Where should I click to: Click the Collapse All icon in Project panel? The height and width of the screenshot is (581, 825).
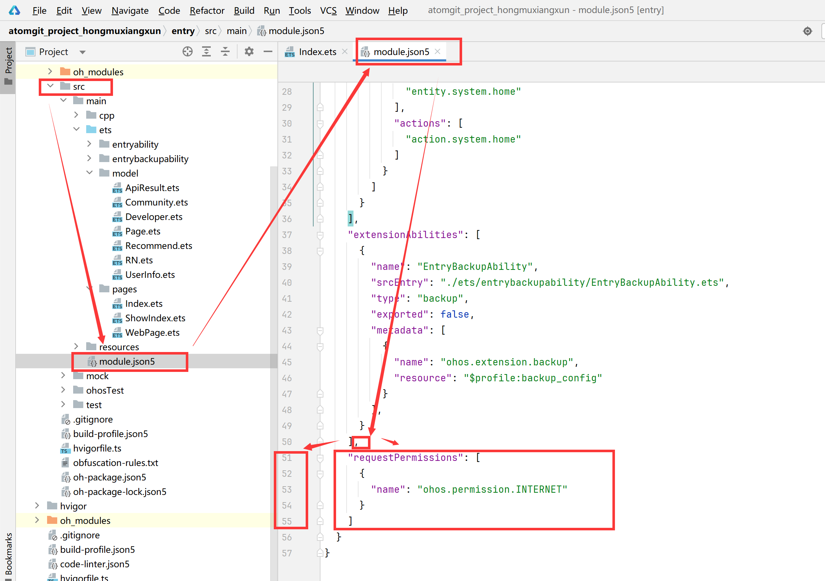[225, 52]
